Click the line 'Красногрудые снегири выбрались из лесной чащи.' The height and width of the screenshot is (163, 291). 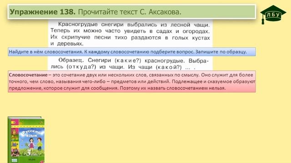134,24
